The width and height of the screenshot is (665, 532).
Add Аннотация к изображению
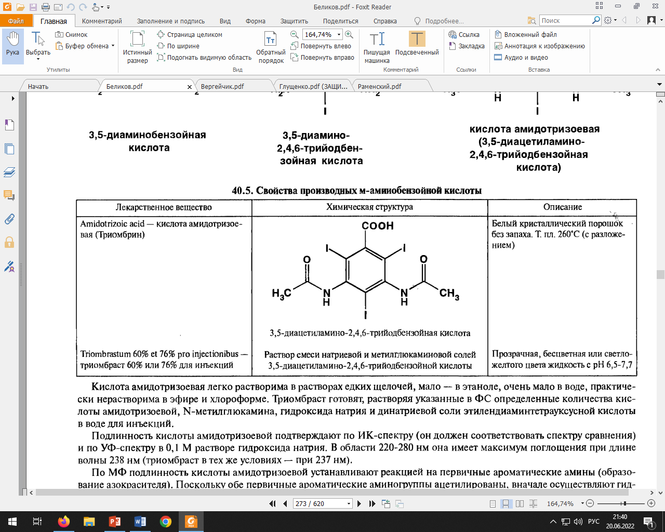click(539, 46)
